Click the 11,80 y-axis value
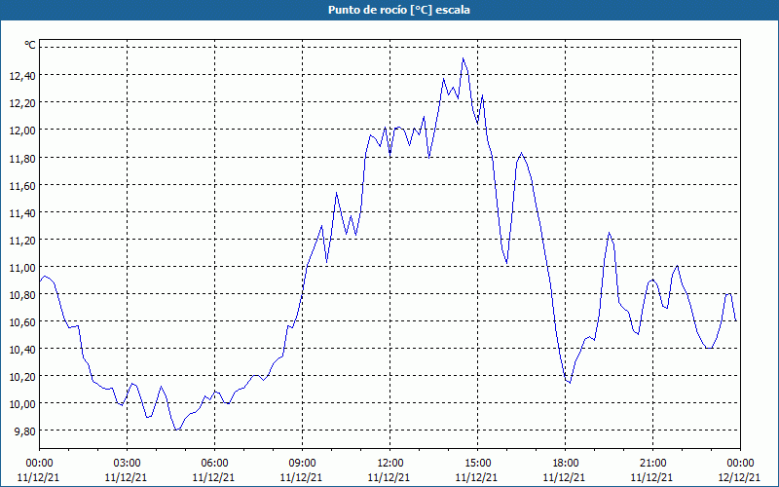779x487 pixels. pos(22,158)
